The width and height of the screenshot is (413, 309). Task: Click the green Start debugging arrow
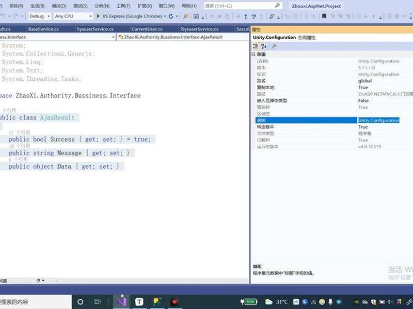tap(98, 16)
